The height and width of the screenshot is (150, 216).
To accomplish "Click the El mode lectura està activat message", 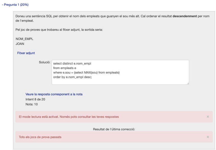I will 69,117.
